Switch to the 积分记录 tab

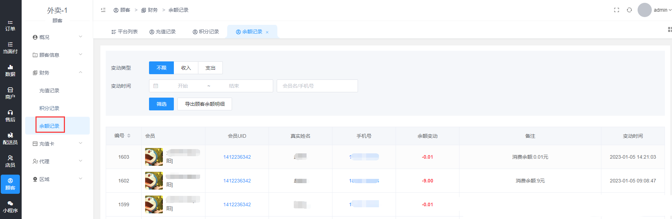206,32
